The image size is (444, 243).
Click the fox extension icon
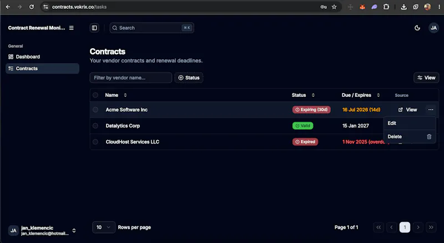click(x=362, y=7)
